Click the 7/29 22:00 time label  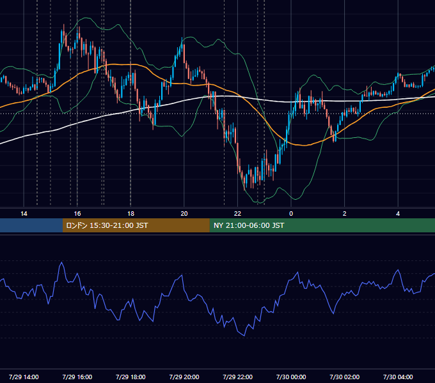238,377
